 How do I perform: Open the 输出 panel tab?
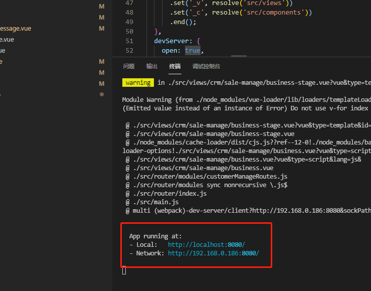point(152,66)
